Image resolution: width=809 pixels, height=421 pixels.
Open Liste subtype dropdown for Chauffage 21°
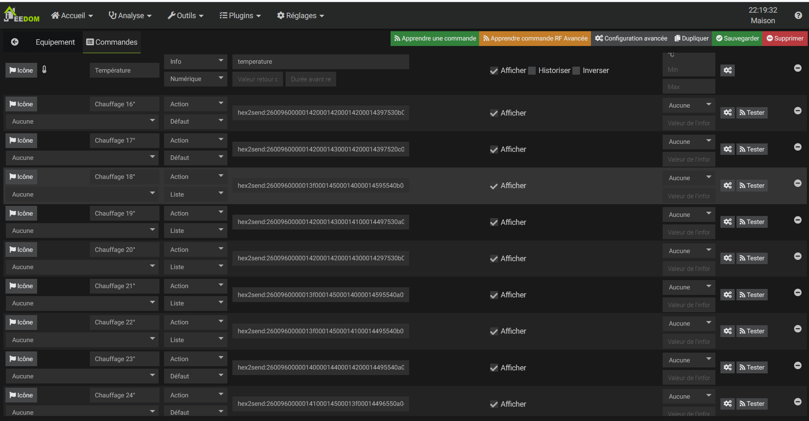point(195,303)
